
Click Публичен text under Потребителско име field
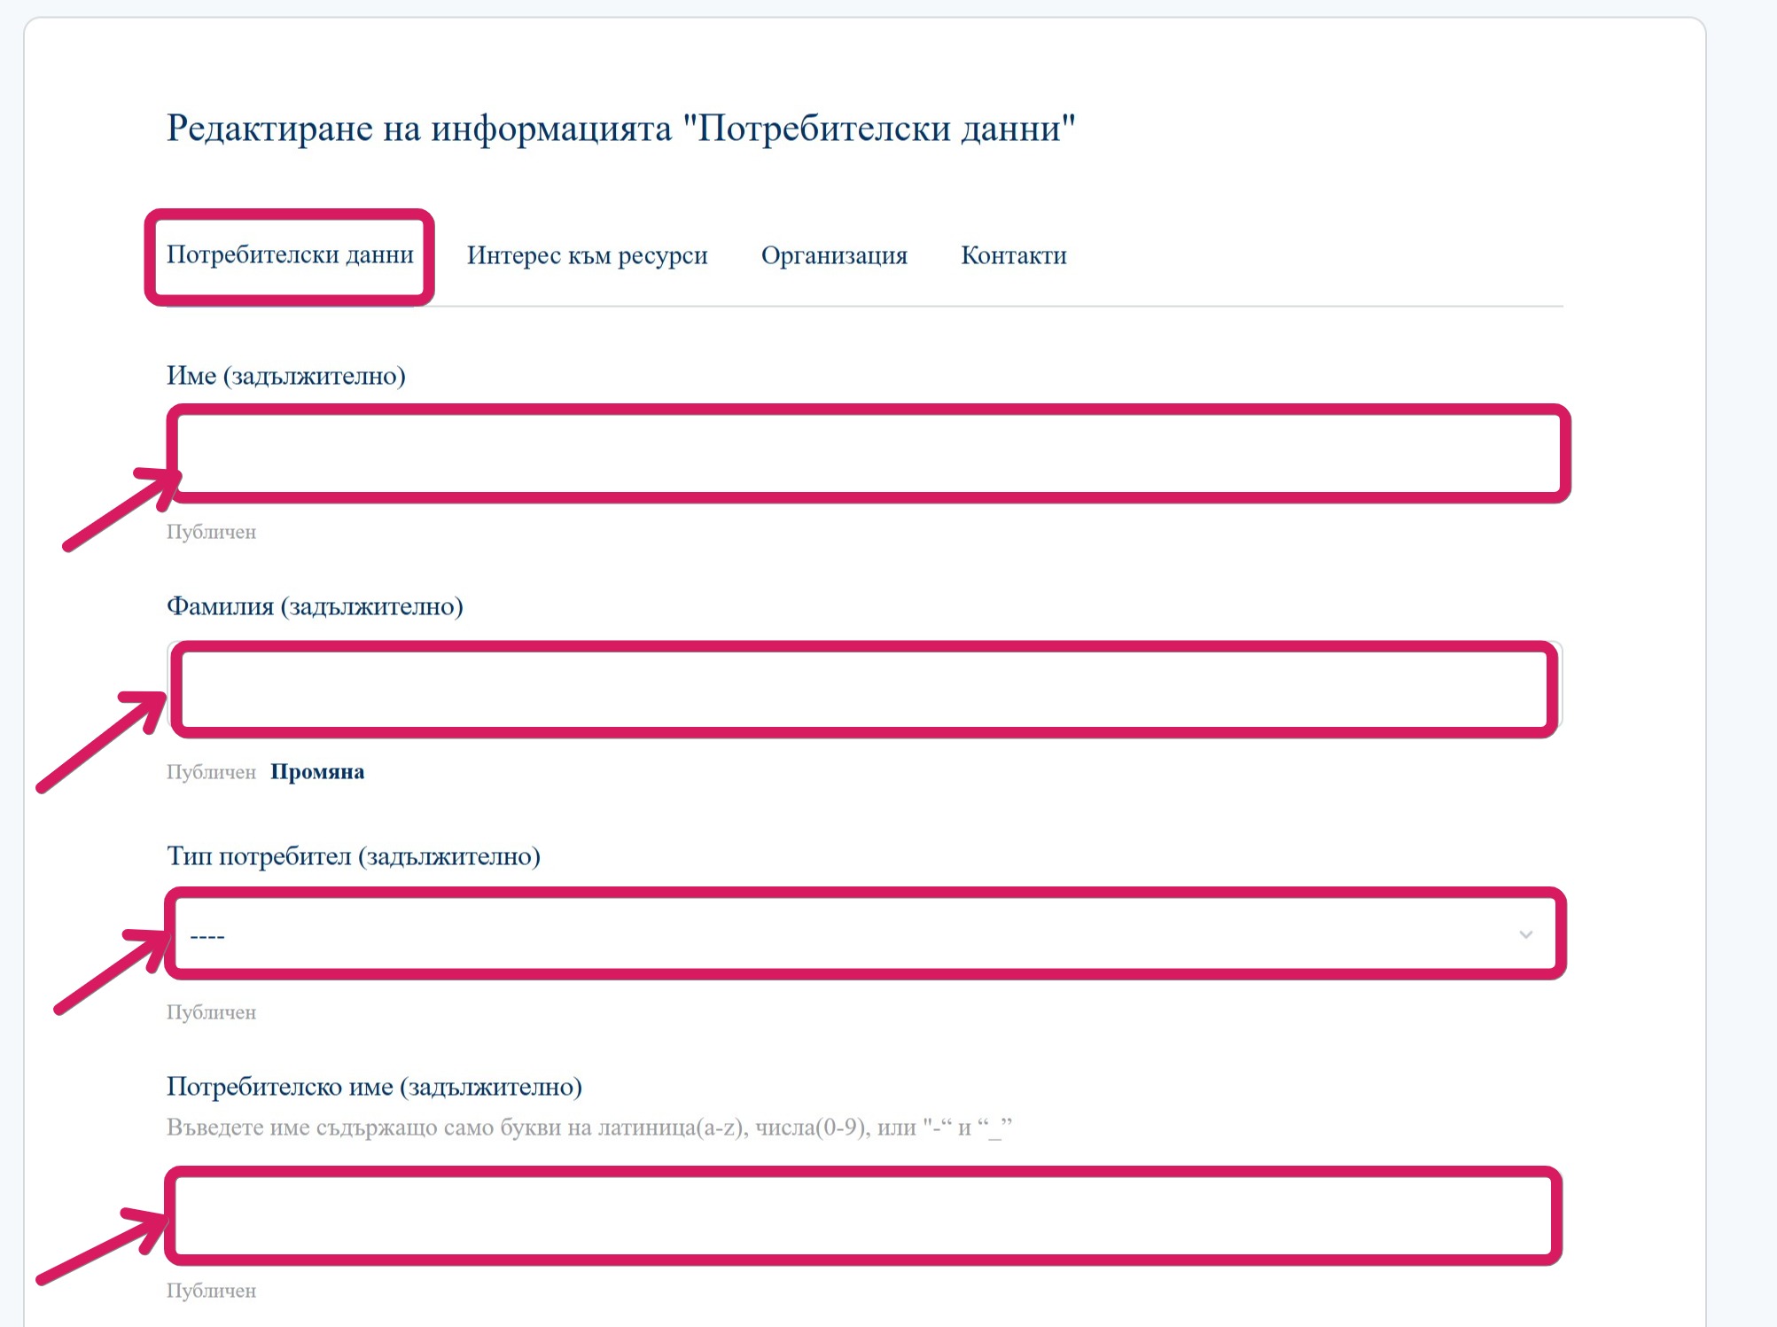(211, 1291)
